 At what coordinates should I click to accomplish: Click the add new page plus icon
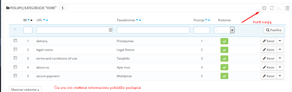(264, 8)
